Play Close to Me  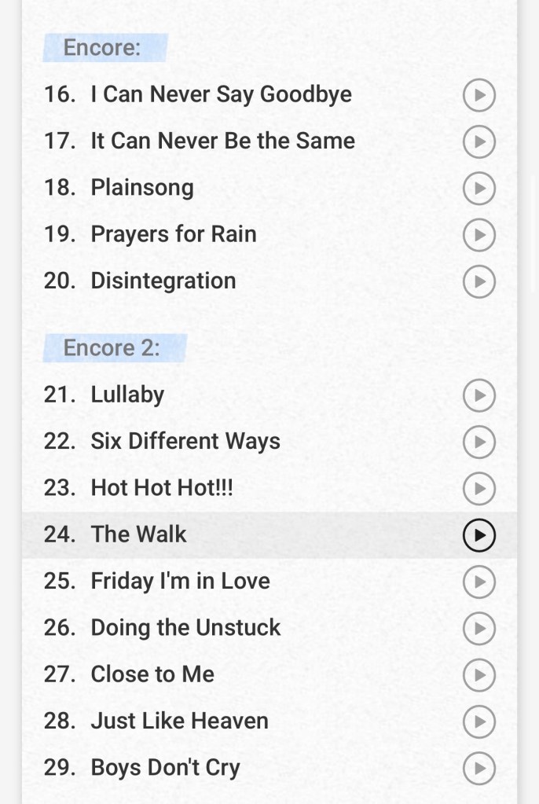[478, 674]
